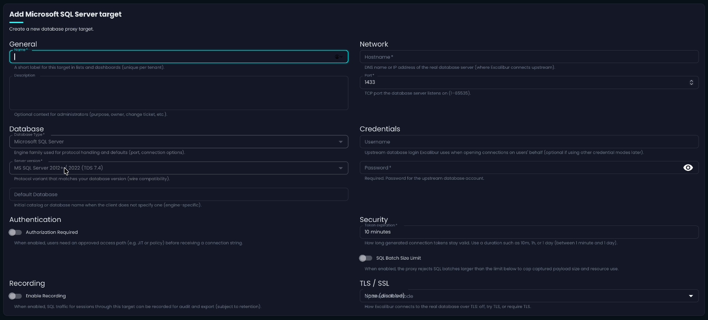708x320 pixels.
Task: Click the 'Required. Password for the upstream' hint
Action: pyautogui.click(x=424, y=178)
